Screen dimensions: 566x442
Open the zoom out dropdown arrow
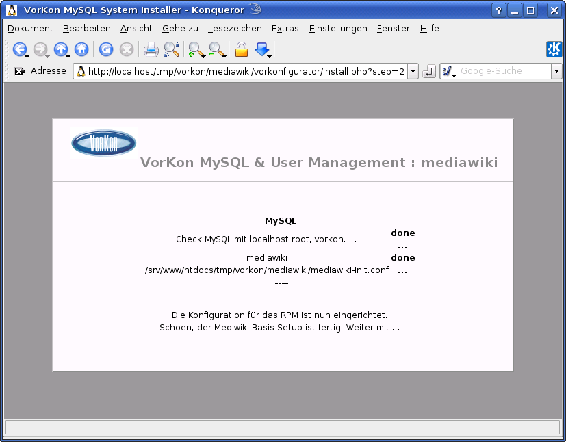pos(224,57)
